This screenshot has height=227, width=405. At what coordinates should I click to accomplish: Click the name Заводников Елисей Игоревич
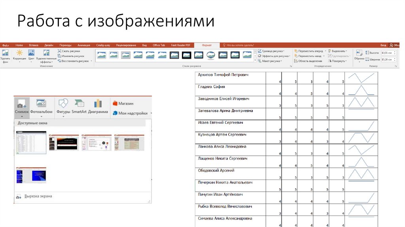tap(223, 98)
